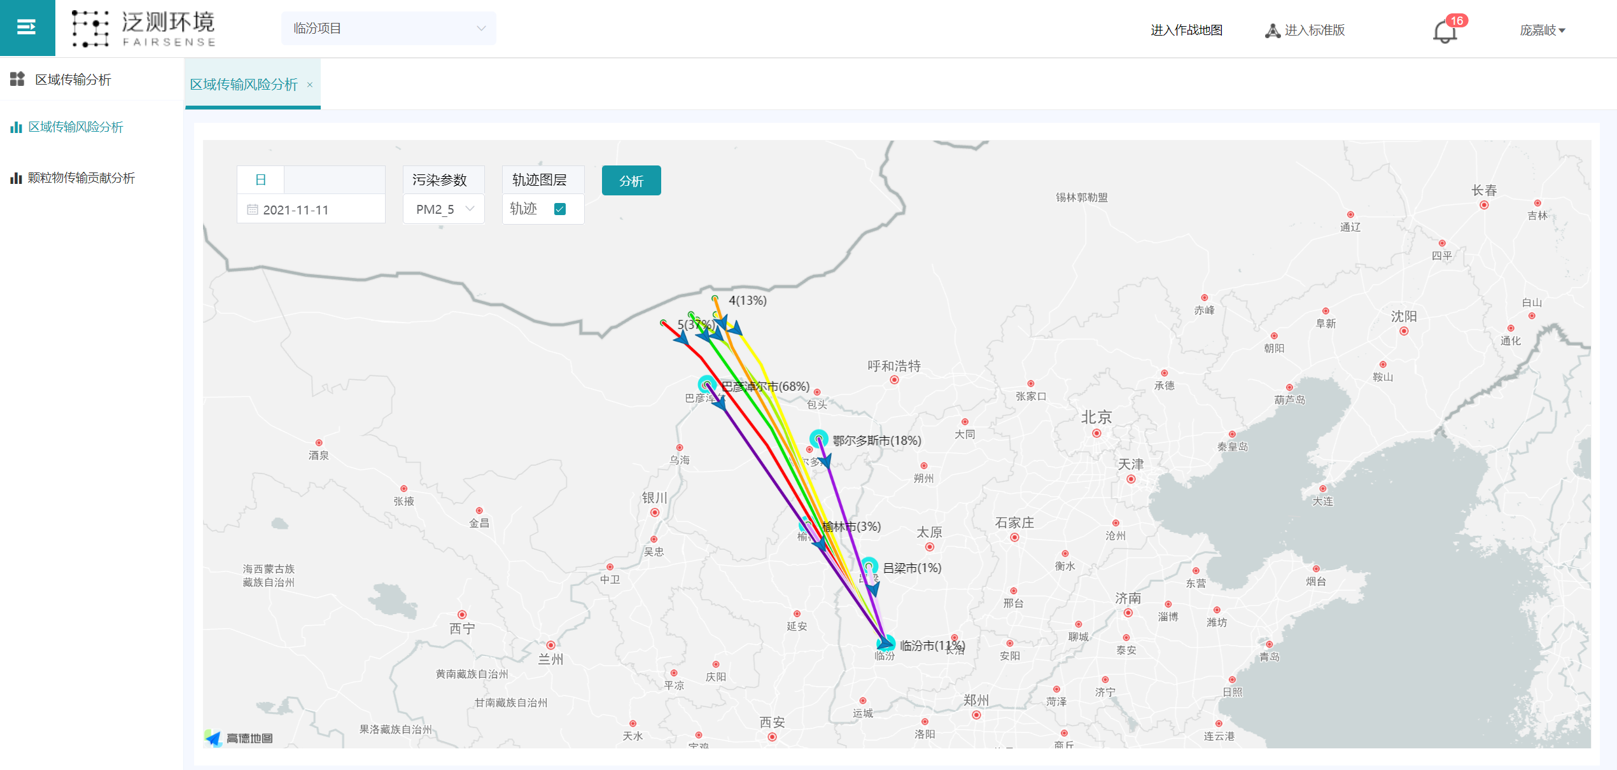Click the calendar icon in date field

253,209
